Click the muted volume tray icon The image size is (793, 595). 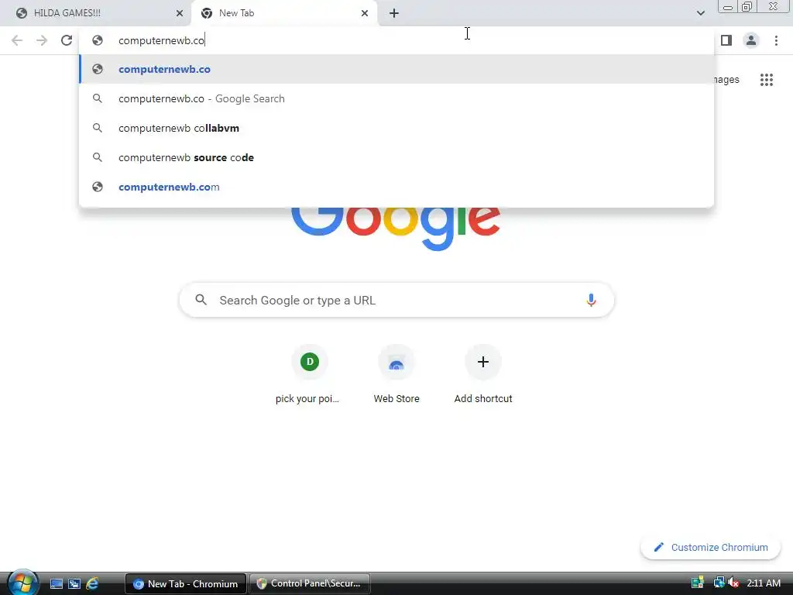733,583
